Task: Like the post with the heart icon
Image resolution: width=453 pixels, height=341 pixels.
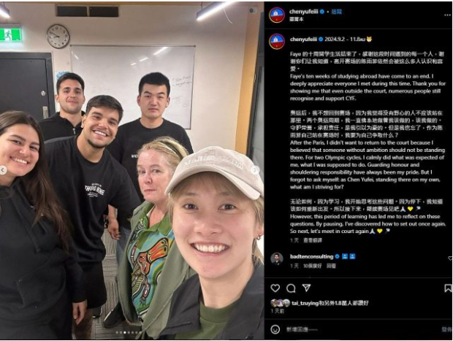Action: [275, 288]
